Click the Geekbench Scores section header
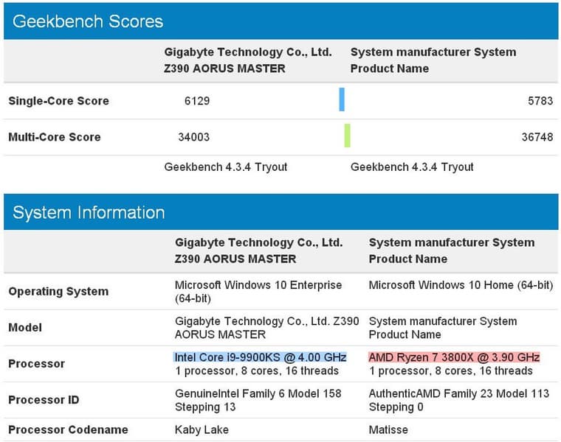 (88, 21)
